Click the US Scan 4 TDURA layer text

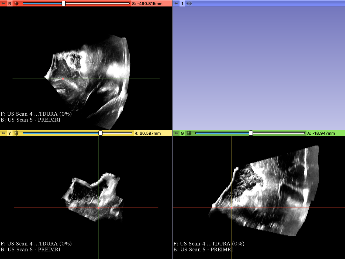(36, 114)
